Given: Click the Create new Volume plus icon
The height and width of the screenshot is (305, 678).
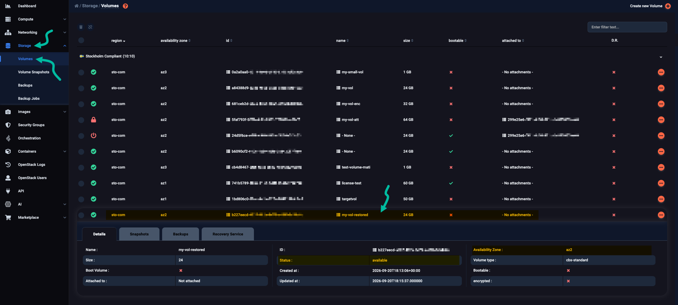Looking at the screenshot, I should pos(668,6).
